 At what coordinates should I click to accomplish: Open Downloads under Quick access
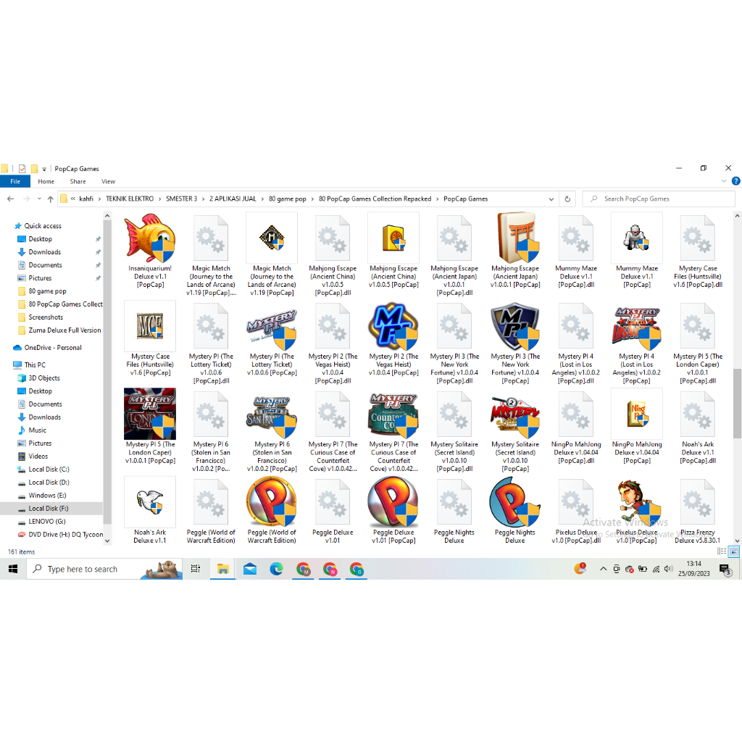point(44,251)
